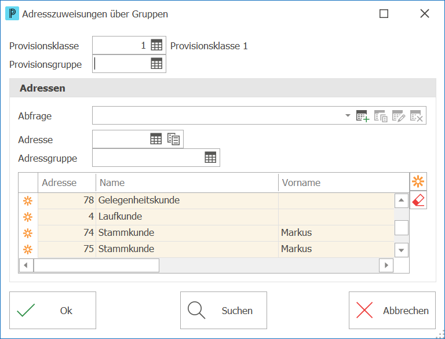The height and width of the screenshot is (339, 445).
Task: Open the Adresse lookup table icon
Action: [156, 139]
